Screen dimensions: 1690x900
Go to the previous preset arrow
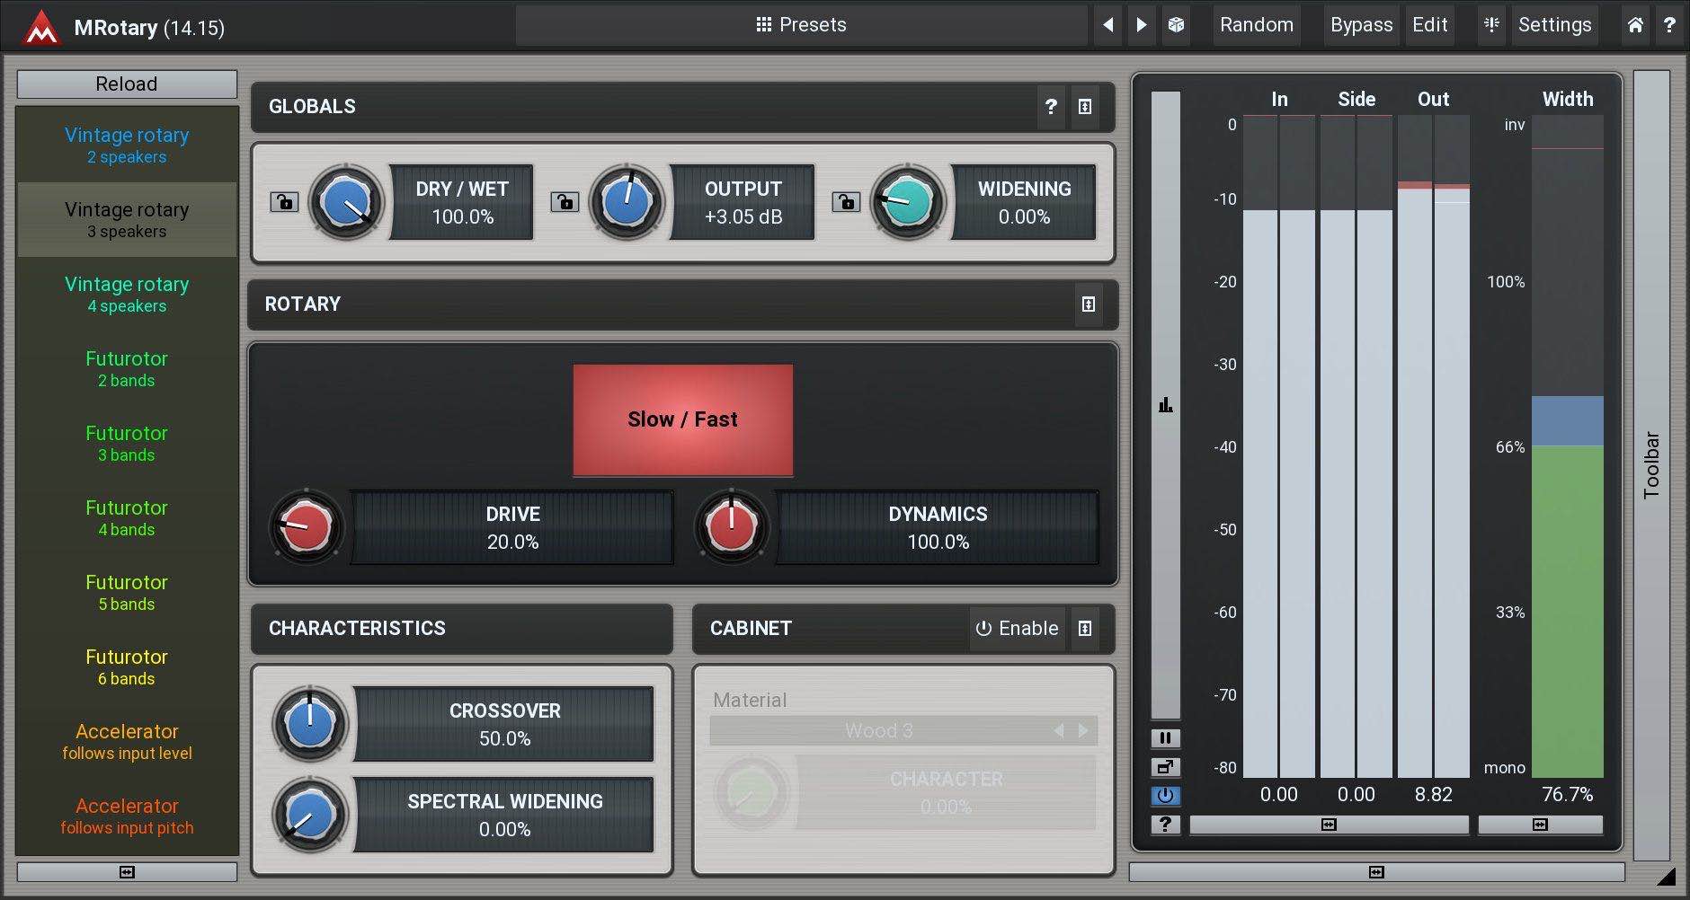click(1108, 25)
